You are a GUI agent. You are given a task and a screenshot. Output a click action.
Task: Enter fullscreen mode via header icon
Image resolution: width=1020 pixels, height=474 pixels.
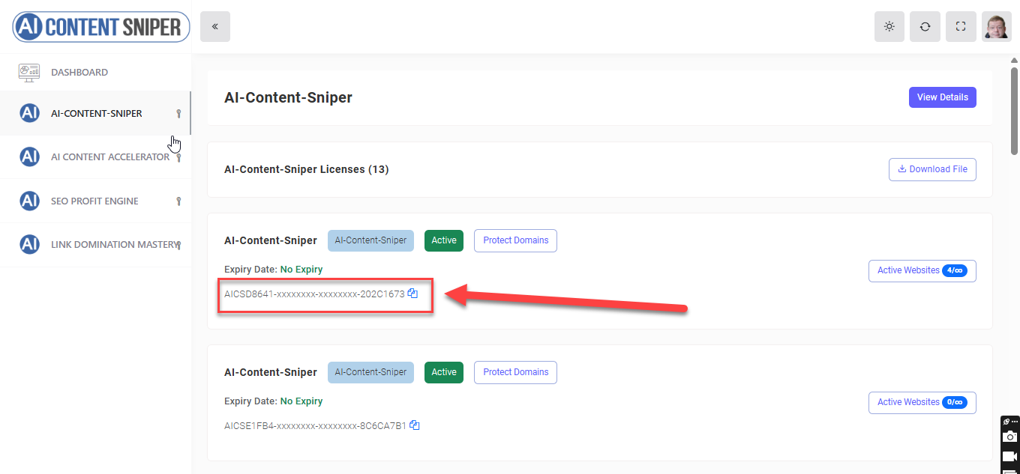pyautogui.click(x=961, y=27)
